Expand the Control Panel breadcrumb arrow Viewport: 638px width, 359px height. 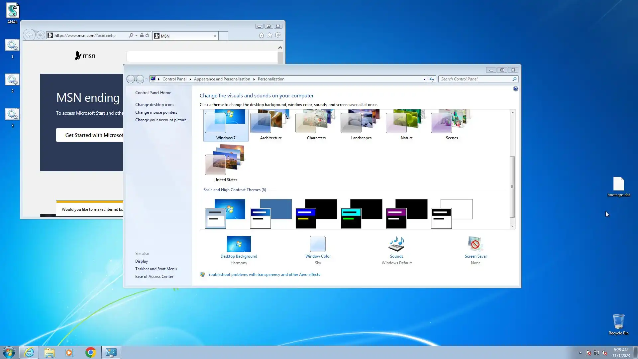(x=190, y=79)
